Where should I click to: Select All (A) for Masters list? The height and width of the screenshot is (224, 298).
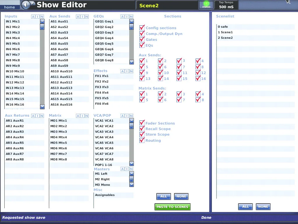coord(123,169)
